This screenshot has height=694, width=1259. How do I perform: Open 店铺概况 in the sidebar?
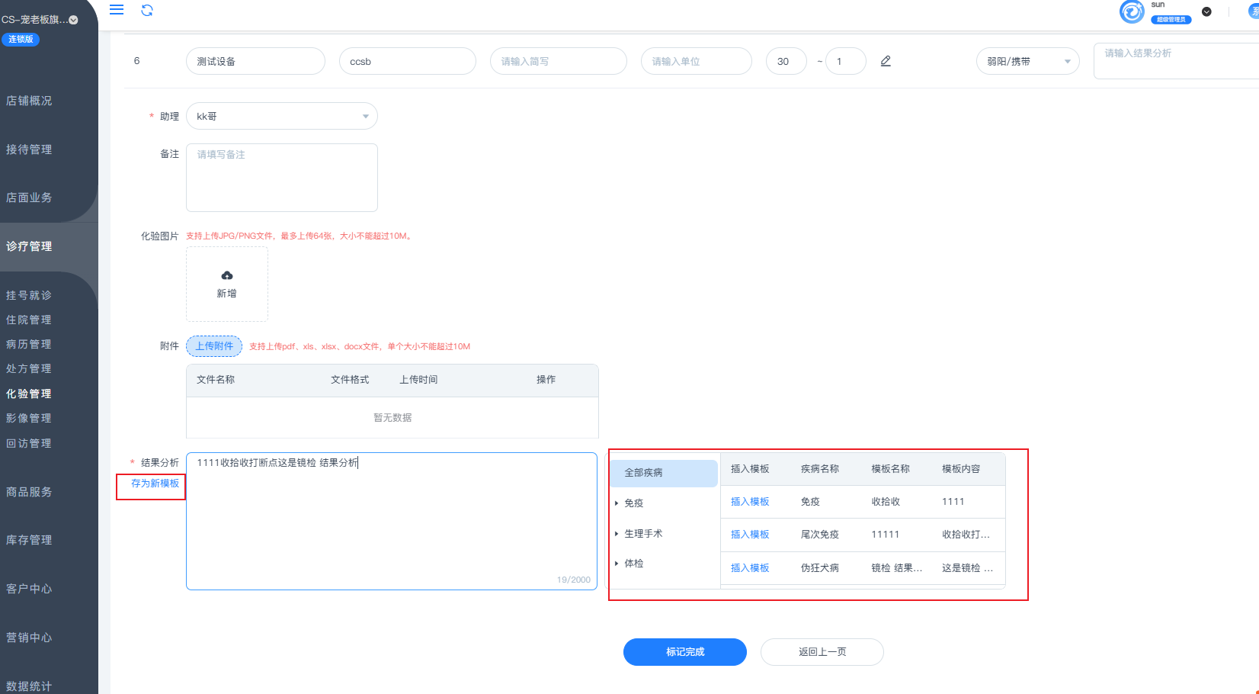(29, 101)
